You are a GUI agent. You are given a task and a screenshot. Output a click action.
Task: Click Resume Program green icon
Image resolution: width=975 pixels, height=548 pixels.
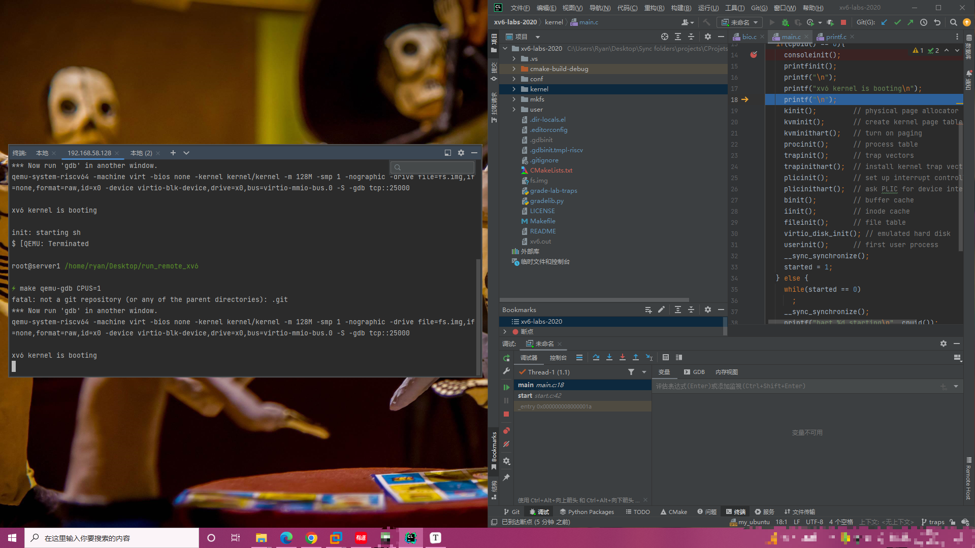[x=506, y=387]
